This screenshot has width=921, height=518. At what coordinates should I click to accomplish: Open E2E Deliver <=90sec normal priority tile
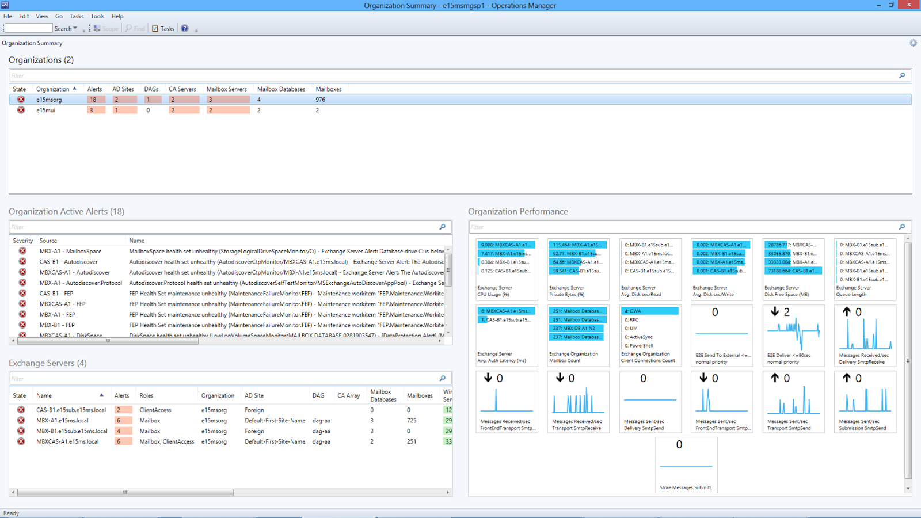pos(793,336)
